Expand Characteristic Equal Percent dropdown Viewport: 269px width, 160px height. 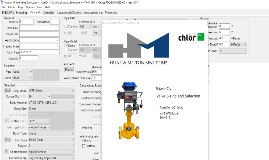(x=51, y=152)
